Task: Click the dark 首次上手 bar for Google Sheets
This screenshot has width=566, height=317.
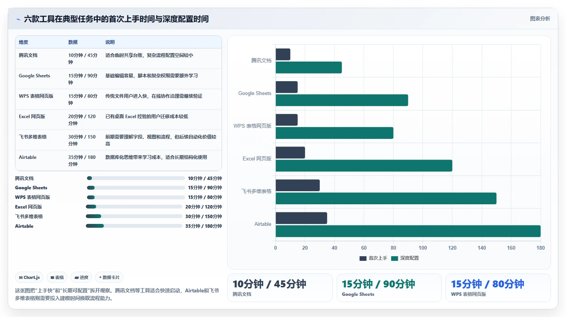Action: (287, 87)
